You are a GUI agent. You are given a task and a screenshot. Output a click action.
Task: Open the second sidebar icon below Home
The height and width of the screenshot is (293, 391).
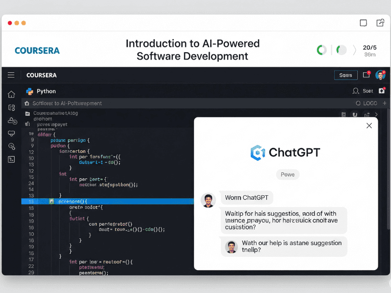(x=11, y=107)
